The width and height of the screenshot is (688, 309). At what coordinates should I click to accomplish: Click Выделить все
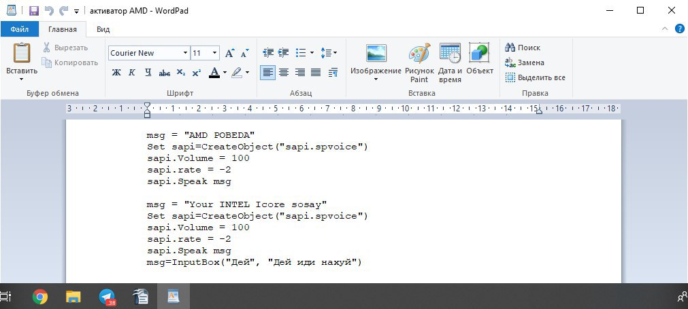[x=536, y=77]
